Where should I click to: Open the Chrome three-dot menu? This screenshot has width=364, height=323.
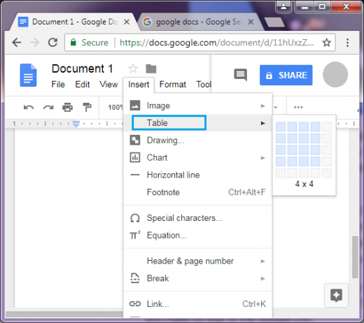(348, 43)
